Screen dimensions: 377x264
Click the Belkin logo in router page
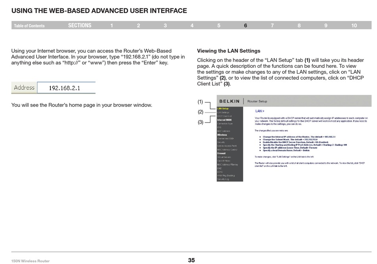229,101
